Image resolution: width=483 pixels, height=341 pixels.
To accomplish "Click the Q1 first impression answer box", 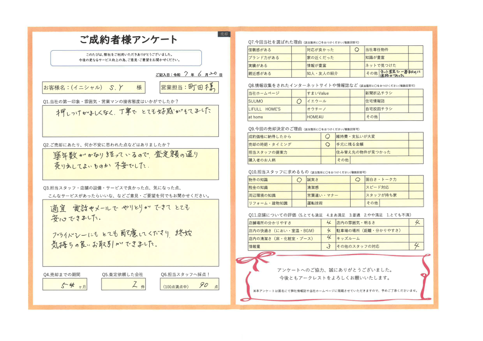I will coord(130,122).
